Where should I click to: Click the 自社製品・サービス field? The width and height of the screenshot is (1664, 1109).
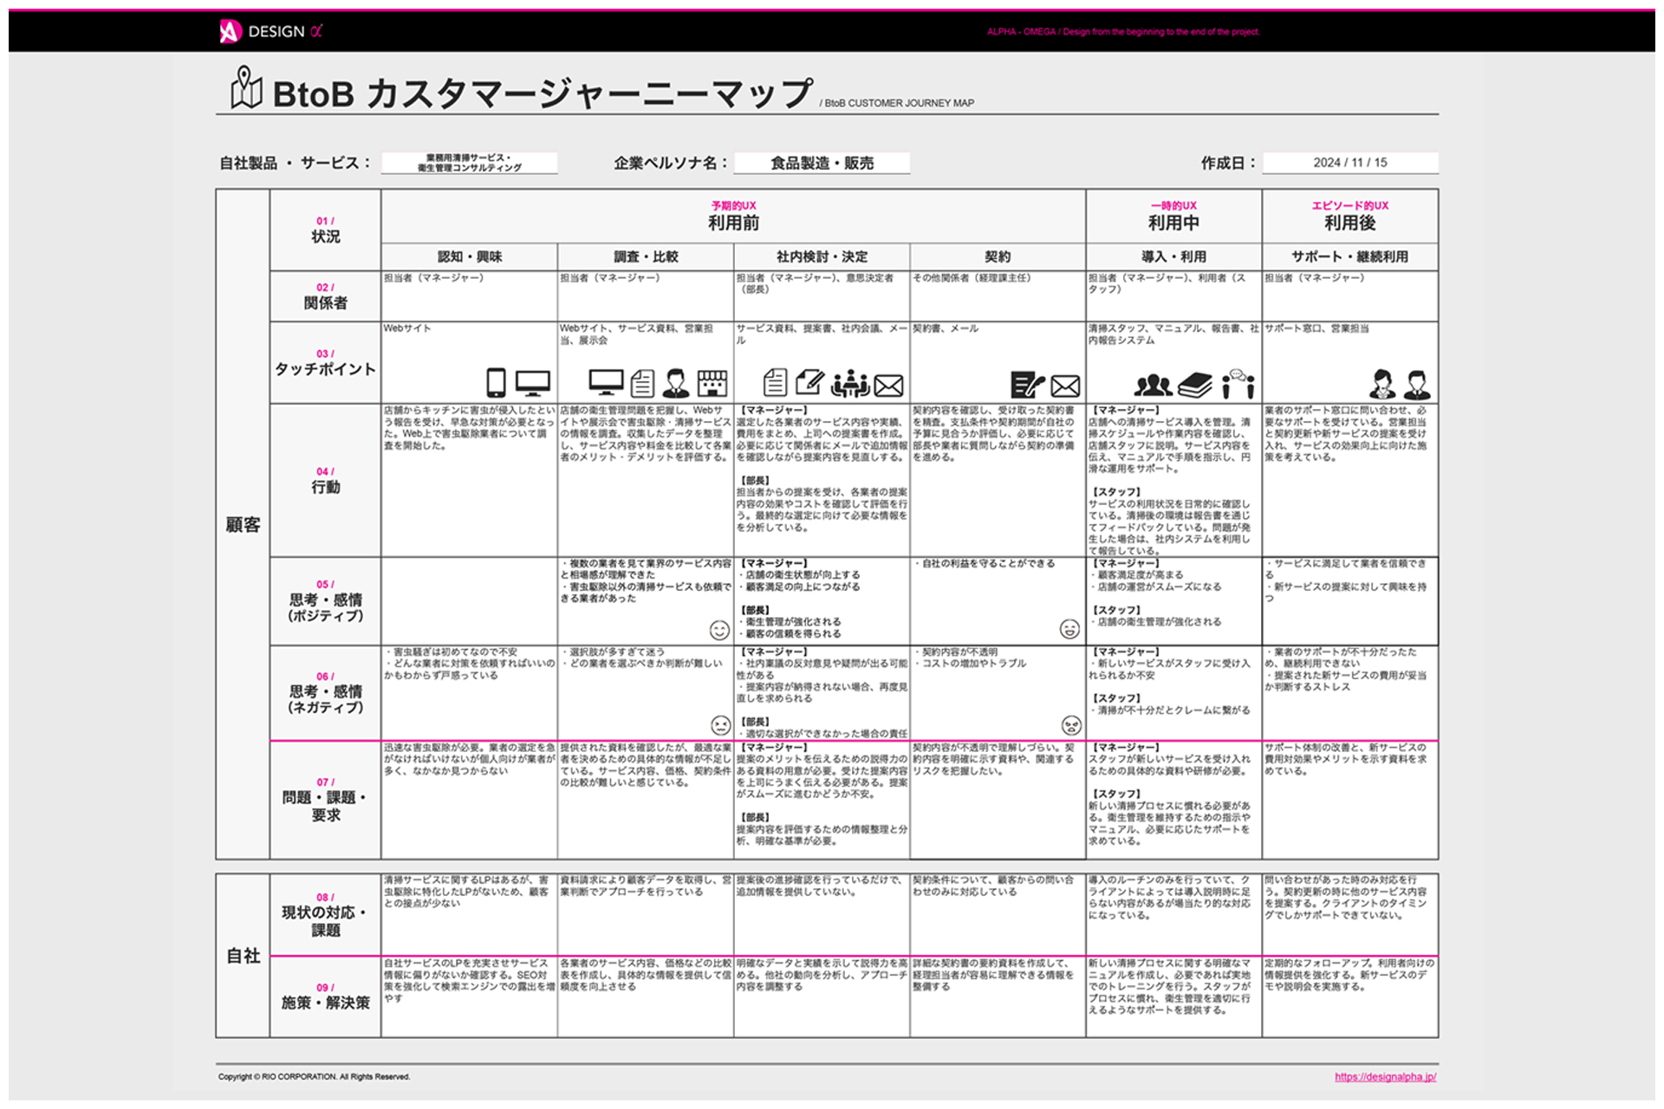click(x=469, y=163)
